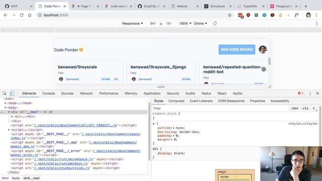Click the Filter styles input field

[220, 109]
